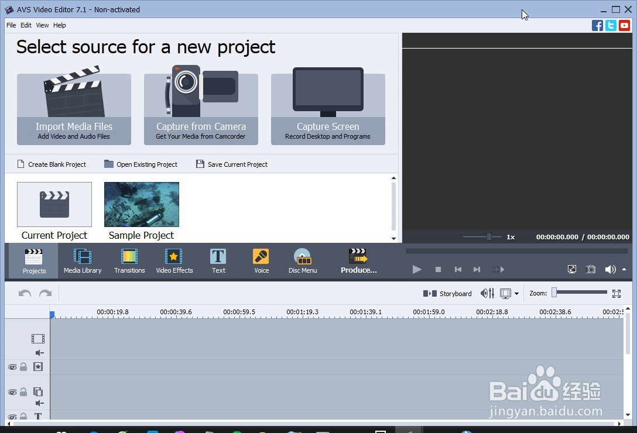637x433 pixels.
Task: Mute the preview volume
Action: (610, 269)
